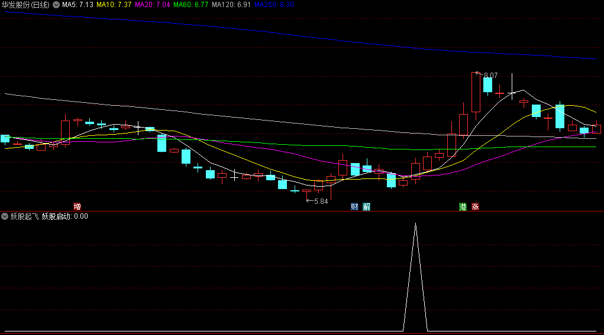Select the MA120: 6.91 label

coord(231,5)
